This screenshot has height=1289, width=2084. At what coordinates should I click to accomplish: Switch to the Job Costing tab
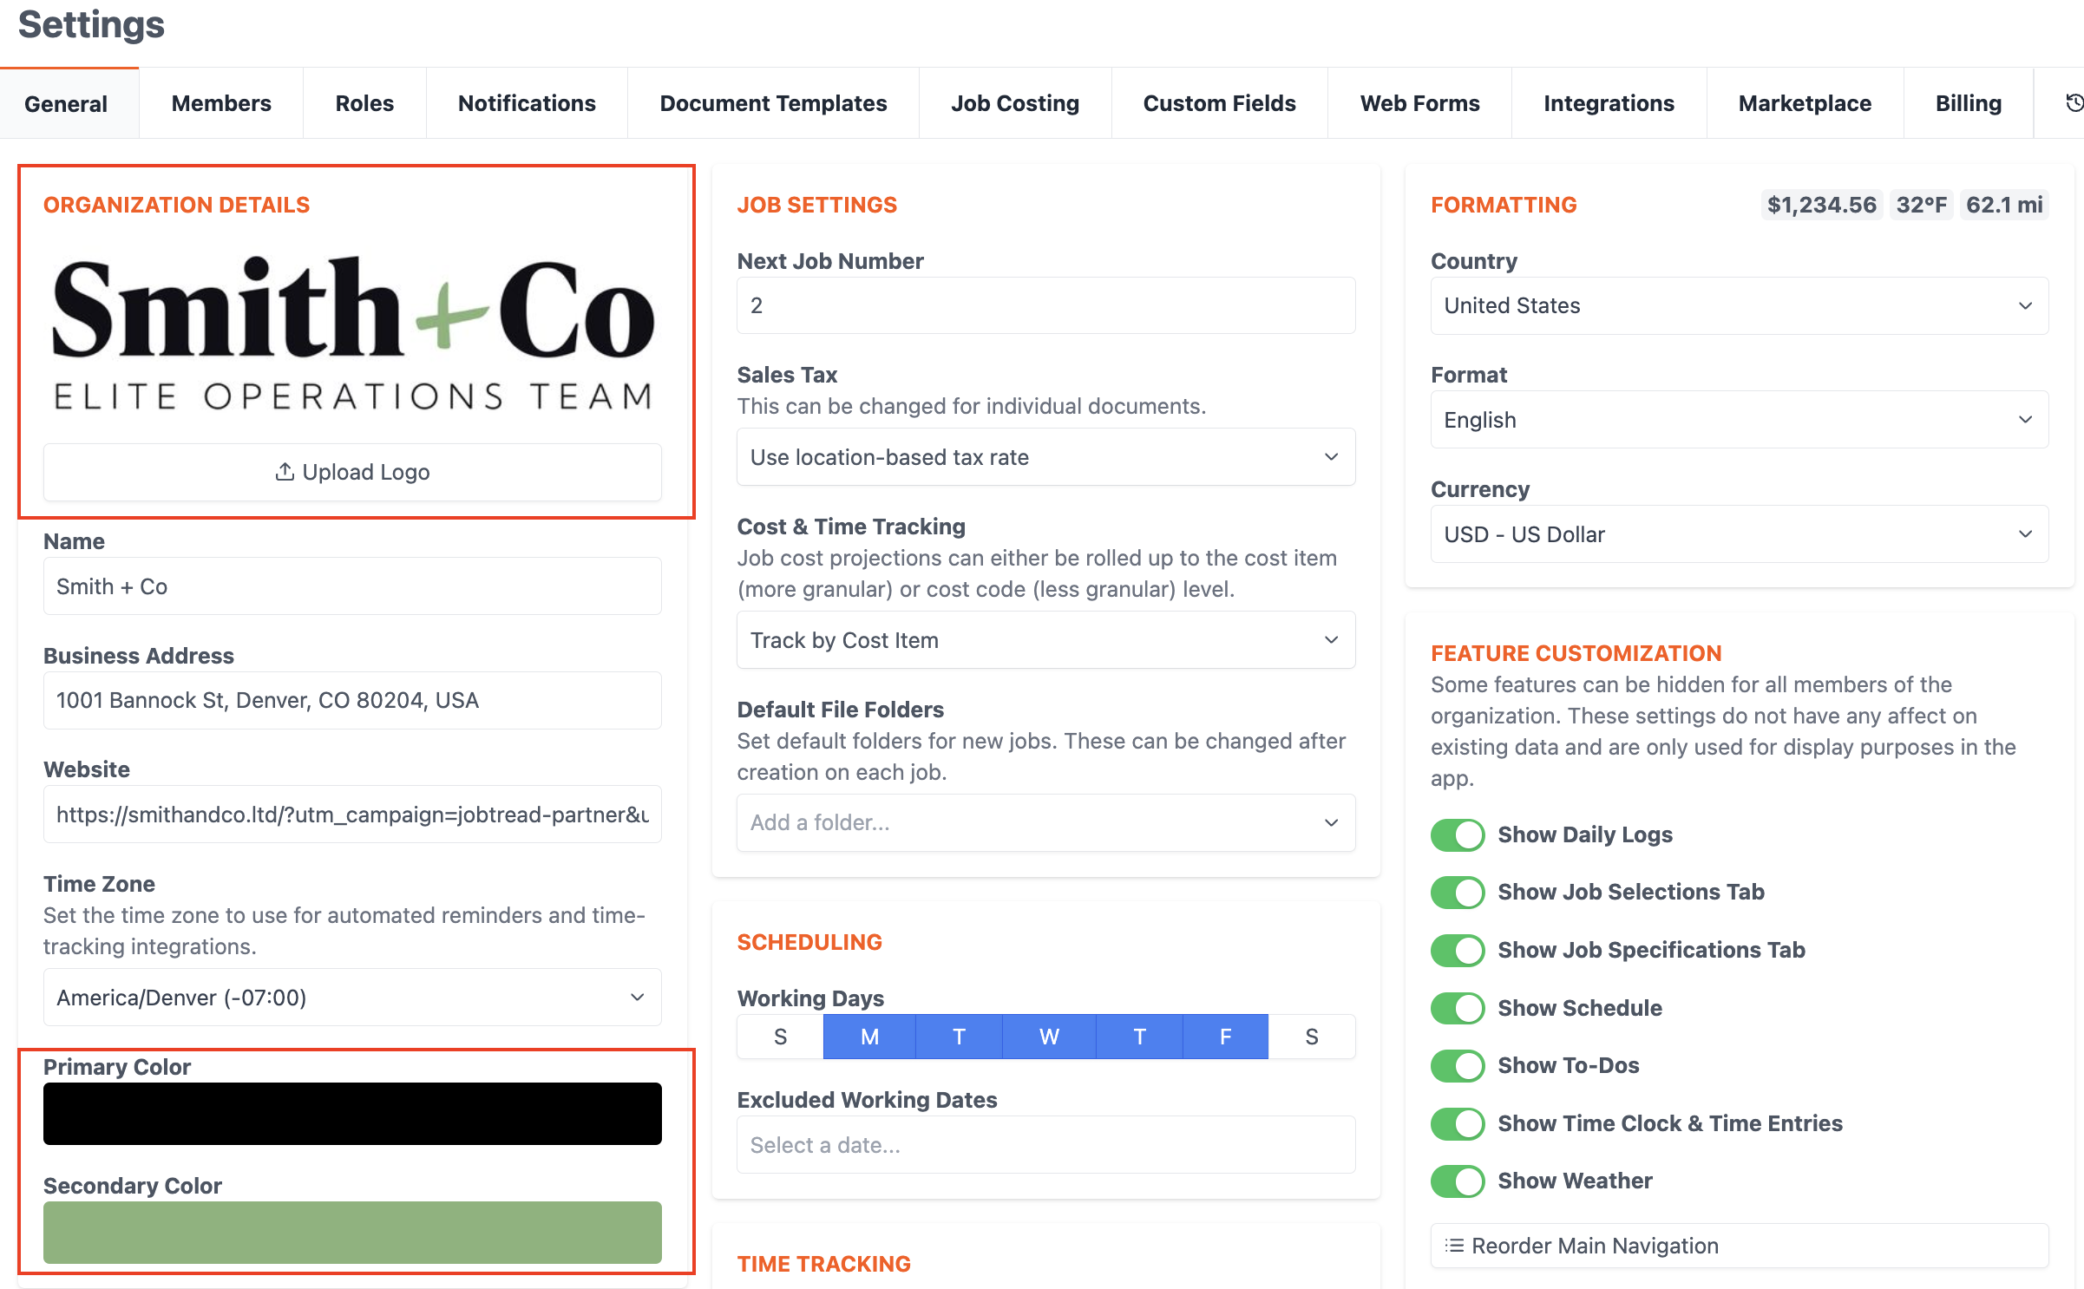pos(1014,103)
